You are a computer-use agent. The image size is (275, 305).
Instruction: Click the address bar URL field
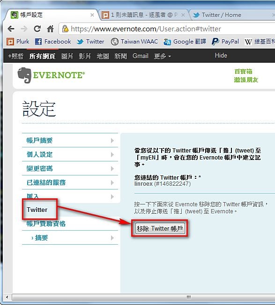coord(167,29)
